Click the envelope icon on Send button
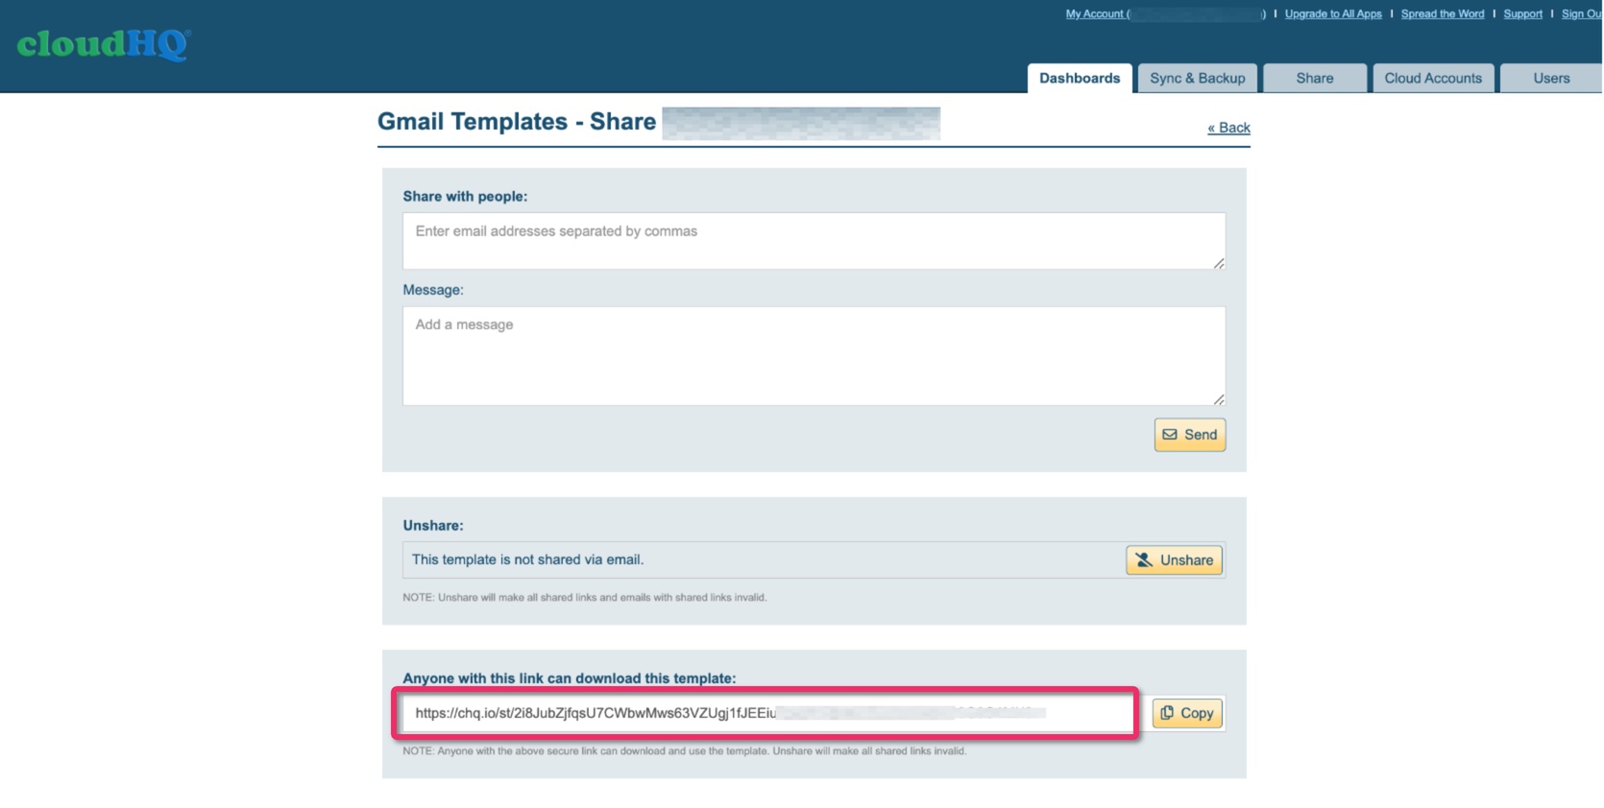The height and width of the screenshot is (808, 1604). click(1170, 435)
